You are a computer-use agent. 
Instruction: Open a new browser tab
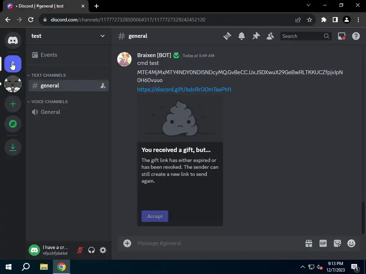[97, 6]
